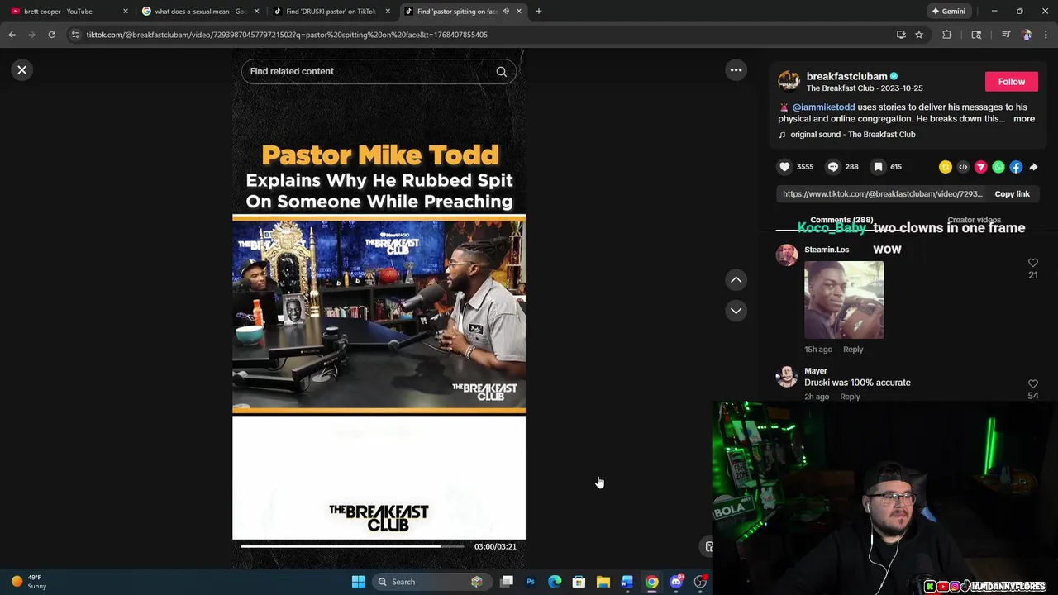Switch to the Find 'DRUSKI pastor' TikTok tab
The height and width of the screenshot is (595, 1058).
click(331, 12)
